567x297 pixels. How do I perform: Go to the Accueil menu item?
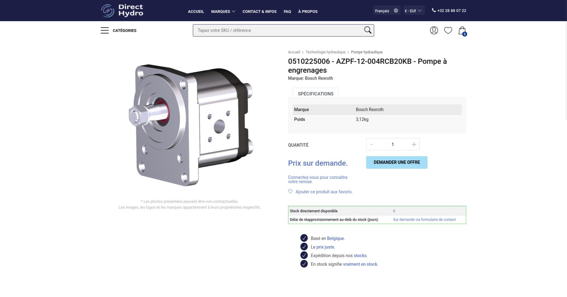point(196,11)
